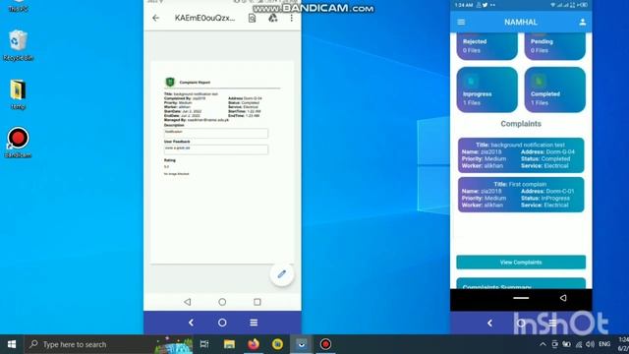
Task: Click the left mirror bar's home circle
Action: [222, 323]
